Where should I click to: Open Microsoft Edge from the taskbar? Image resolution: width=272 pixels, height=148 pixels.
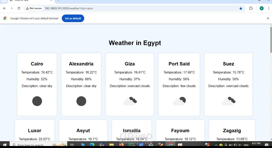tap(92, 145)
